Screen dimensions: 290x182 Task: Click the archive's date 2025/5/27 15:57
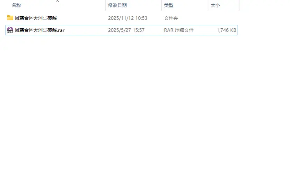click(x=126, y=30)
